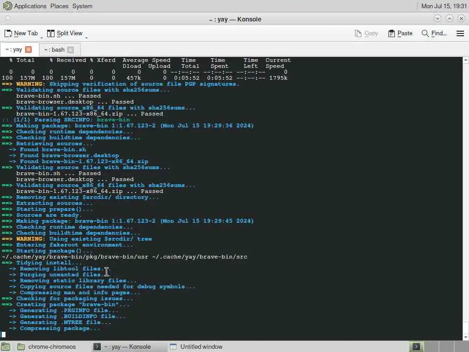The image size is (469, 352).
Task: Click 'Retrieving sources...' line
Action: pos(47,143)
